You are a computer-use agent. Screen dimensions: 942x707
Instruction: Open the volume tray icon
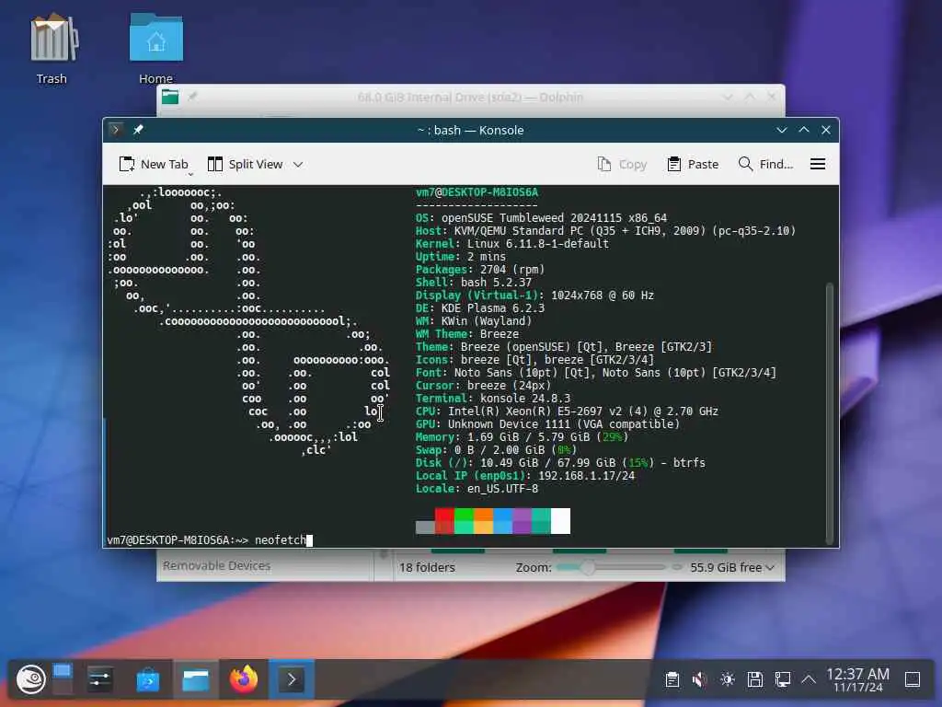click(x=699, y=679)
